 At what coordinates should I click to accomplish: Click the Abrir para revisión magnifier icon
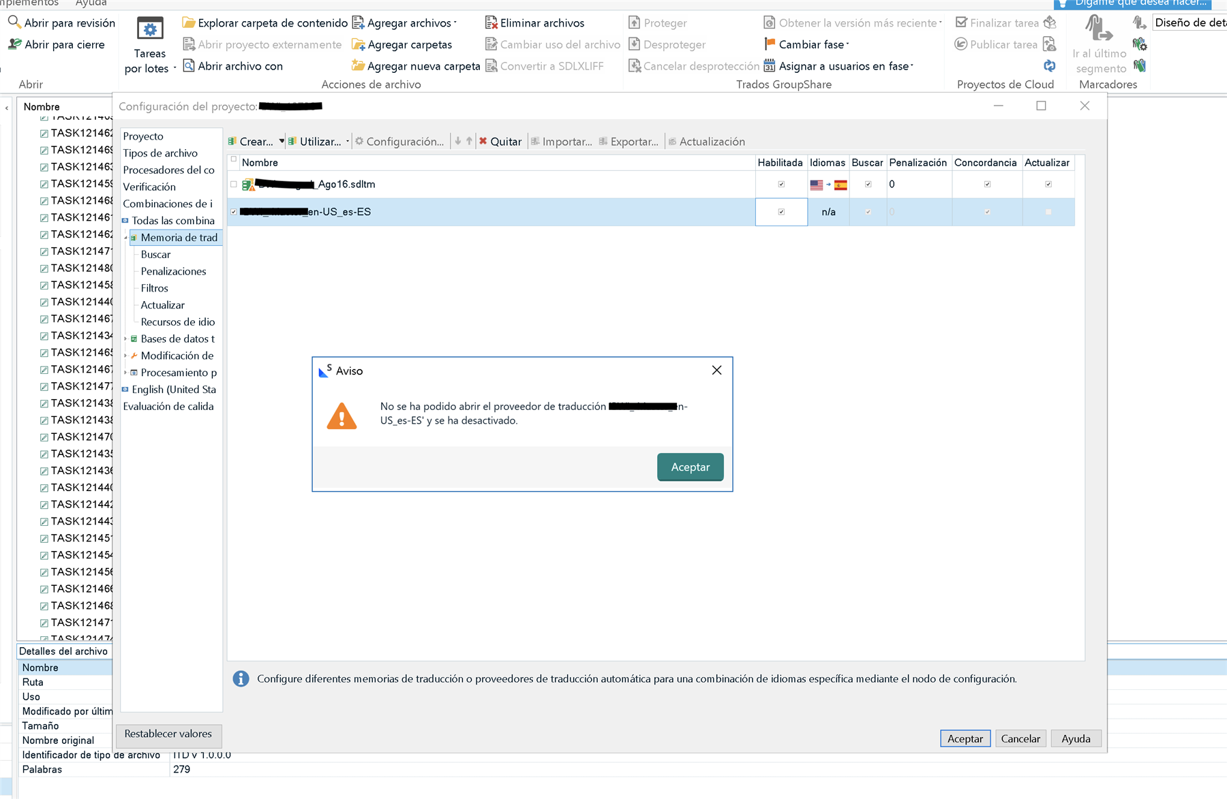click(14, 22)
